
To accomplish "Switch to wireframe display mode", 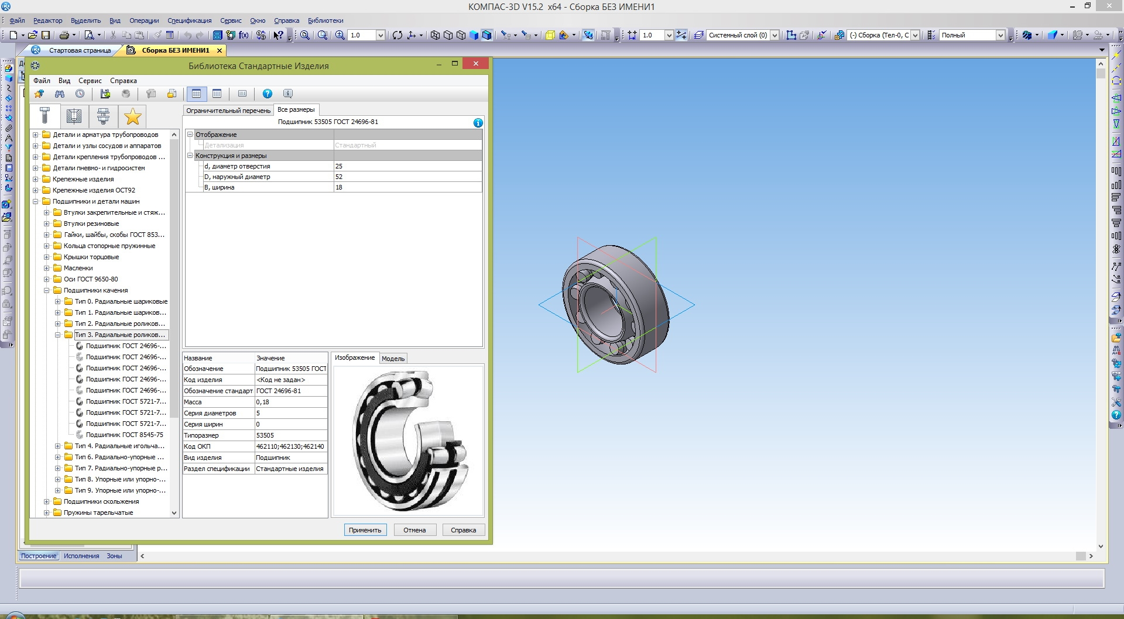I will tap(435, 35).
